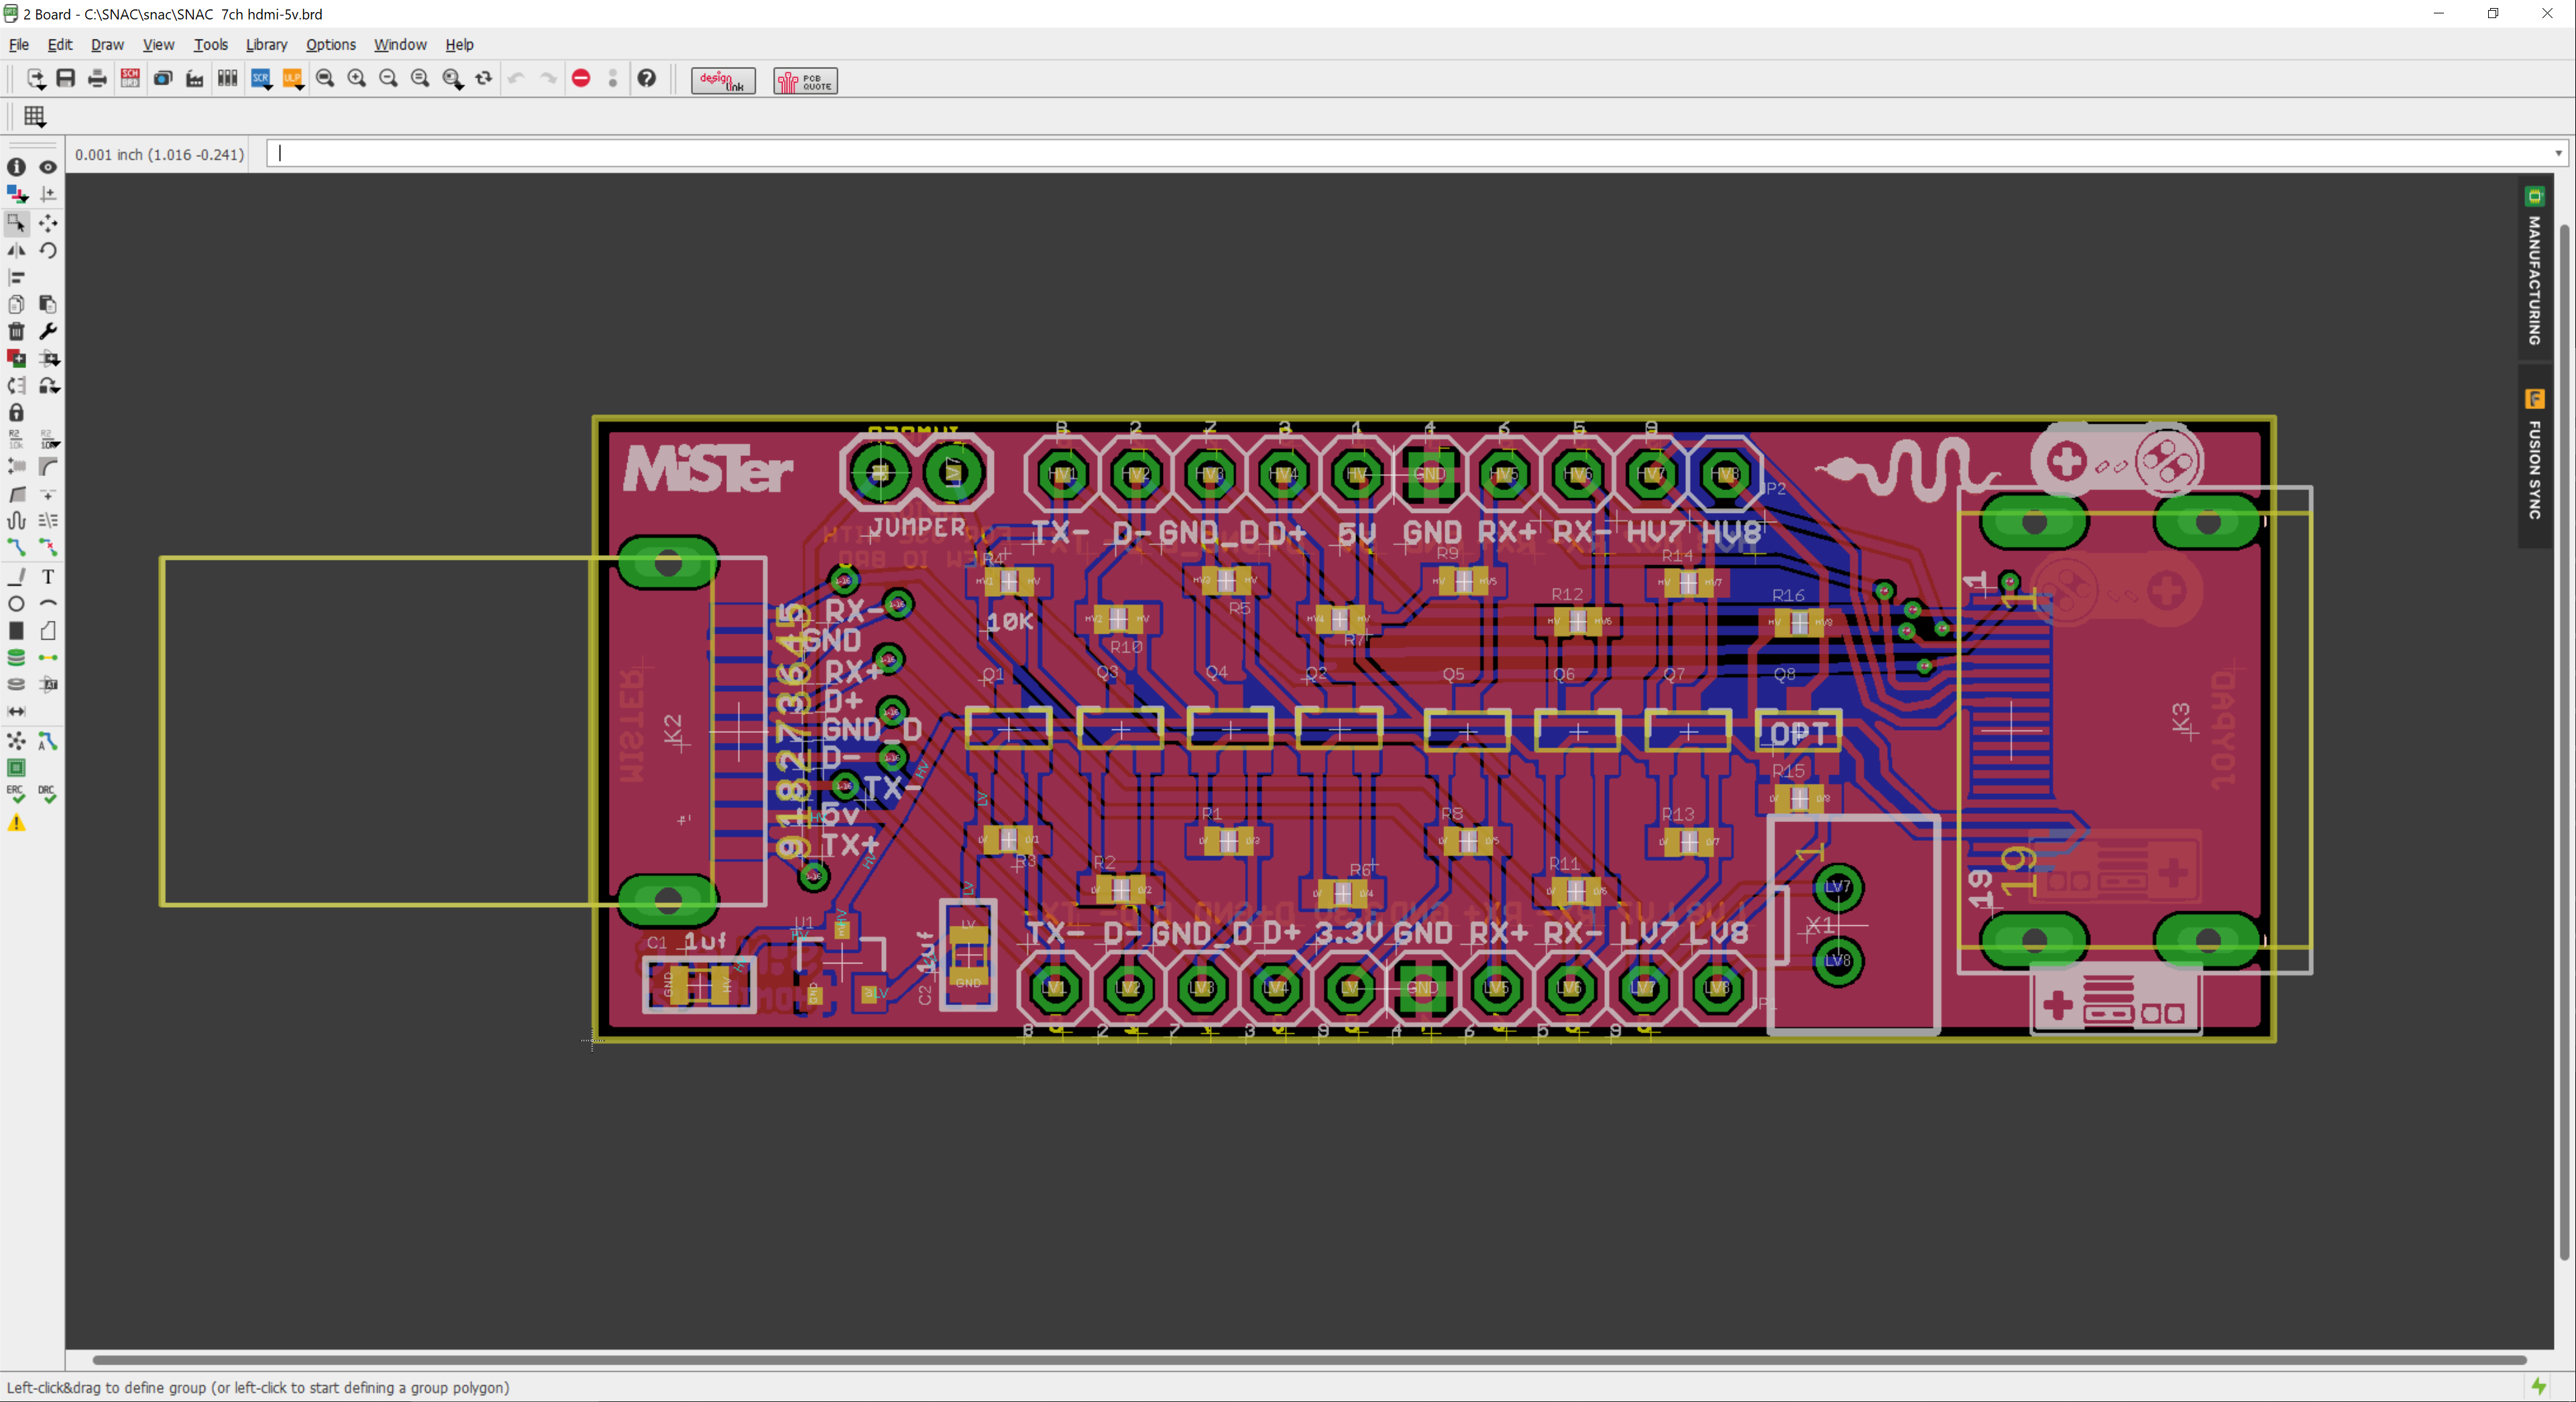
Task: Select the Route airwire tool
Action: [17, 547]
